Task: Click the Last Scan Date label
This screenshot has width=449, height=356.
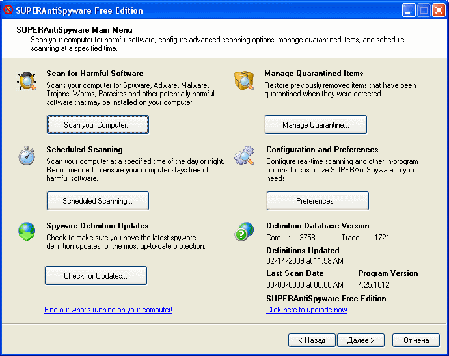Action: pos(295,273)
